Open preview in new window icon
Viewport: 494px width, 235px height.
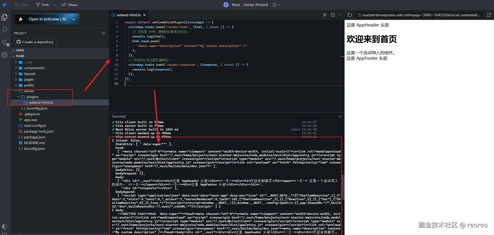(x=489, y=15)
